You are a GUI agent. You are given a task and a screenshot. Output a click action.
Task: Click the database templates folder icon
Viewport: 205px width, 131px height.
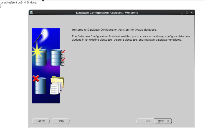click(x=57, y=85)
